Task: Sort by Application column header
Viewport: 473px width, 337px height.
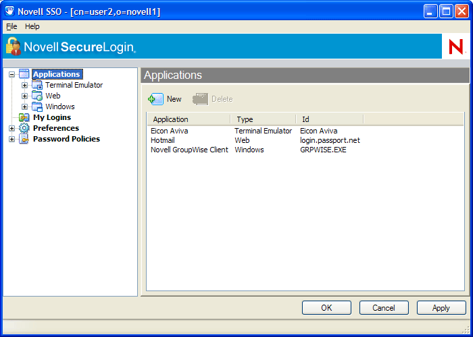Action: point(189,119)
